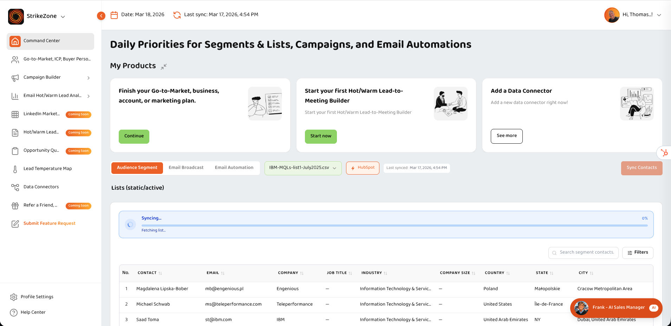Viewport: 671px width, 326px height.
Task: Open the IBM-MQLs-list1-July2025.csv list dropdown
Action: click(x=303, y=168)
